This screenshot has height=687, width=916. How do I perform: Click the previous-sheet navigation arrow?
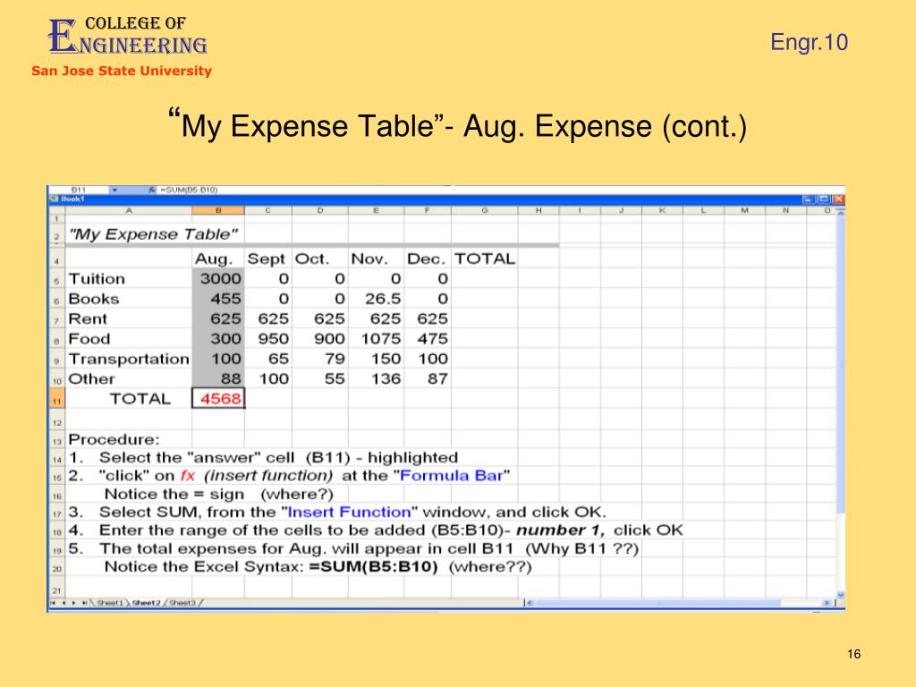tap(64, 603)
